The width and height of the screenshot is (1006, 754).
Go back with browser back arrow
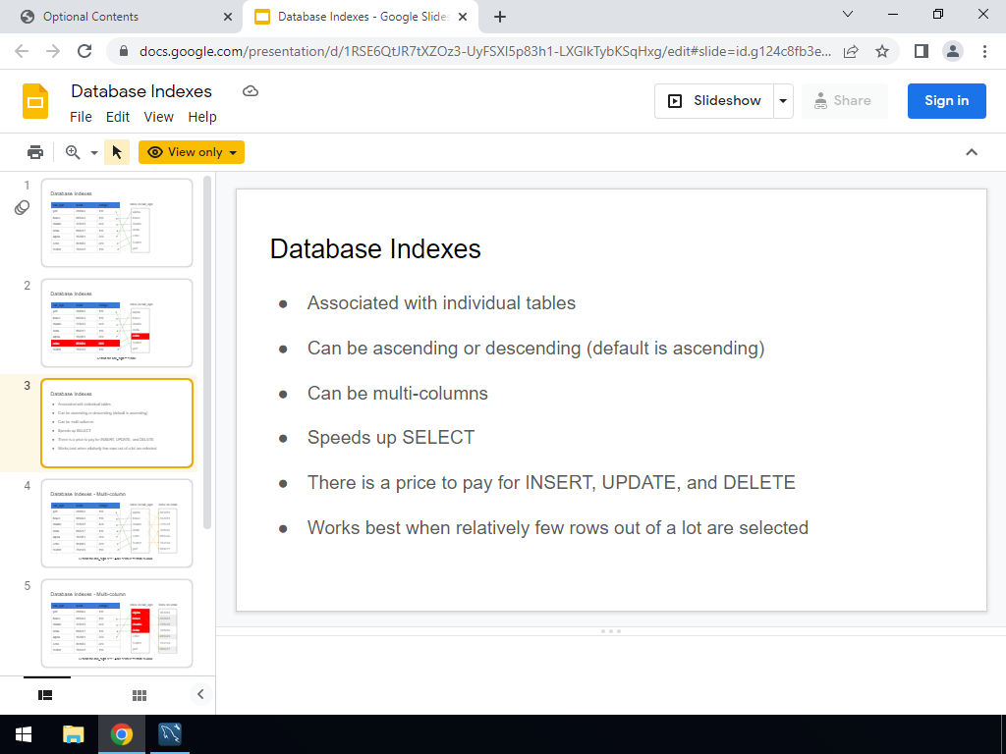coord(22,51)
